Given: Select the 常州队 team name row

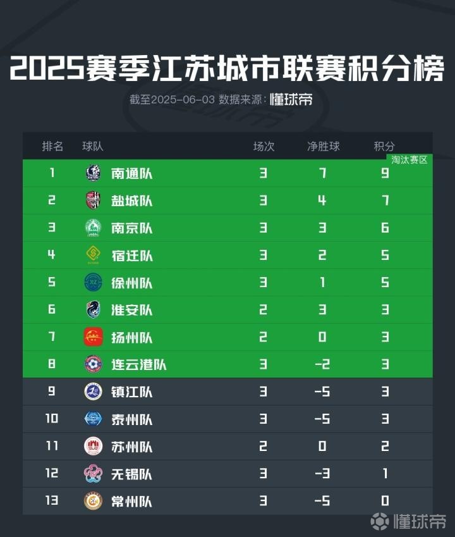Looking at the screenshot, I should point(227,501).
